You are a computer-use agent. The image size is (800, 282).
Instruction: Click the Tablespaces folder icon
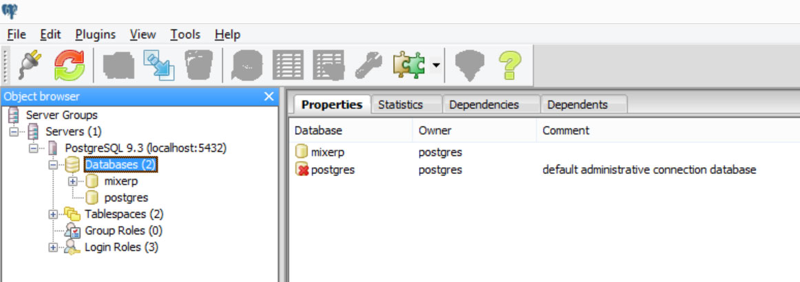coord(72,214)
